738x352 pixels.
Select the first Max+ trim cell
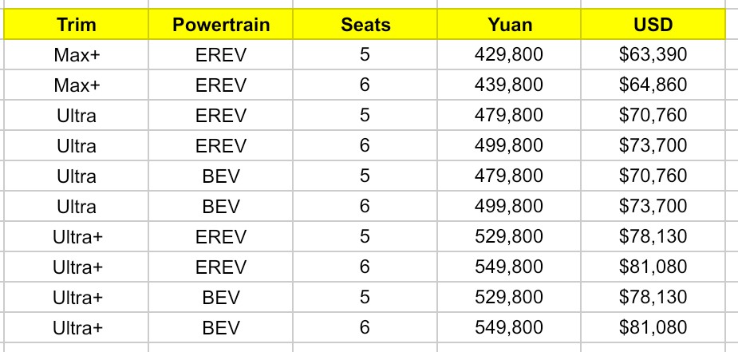click(77, 54)
